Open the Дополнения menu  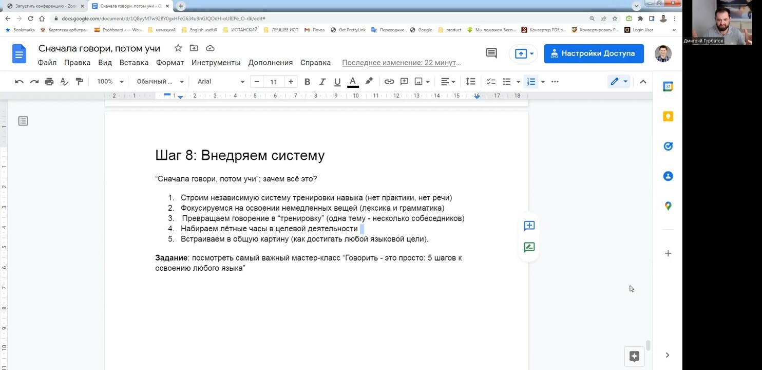271,63
